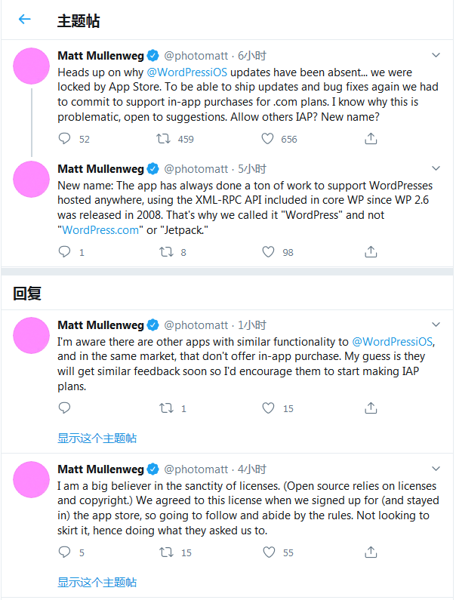Viewport: 456px width, 600px height.
Task: Show this thread under the 4小时 reply
Action: [97, 582]
